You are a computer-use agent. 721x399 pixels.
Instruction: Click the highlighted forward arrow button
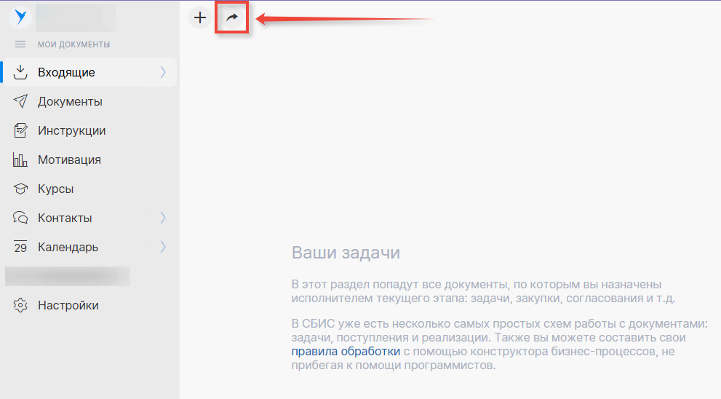coord(232,18)
